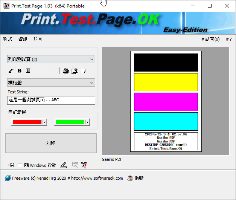Screen dimensions: 236x200
Task: Click the blank page icon
Action: pyautogui.click(x=84, y=71)
